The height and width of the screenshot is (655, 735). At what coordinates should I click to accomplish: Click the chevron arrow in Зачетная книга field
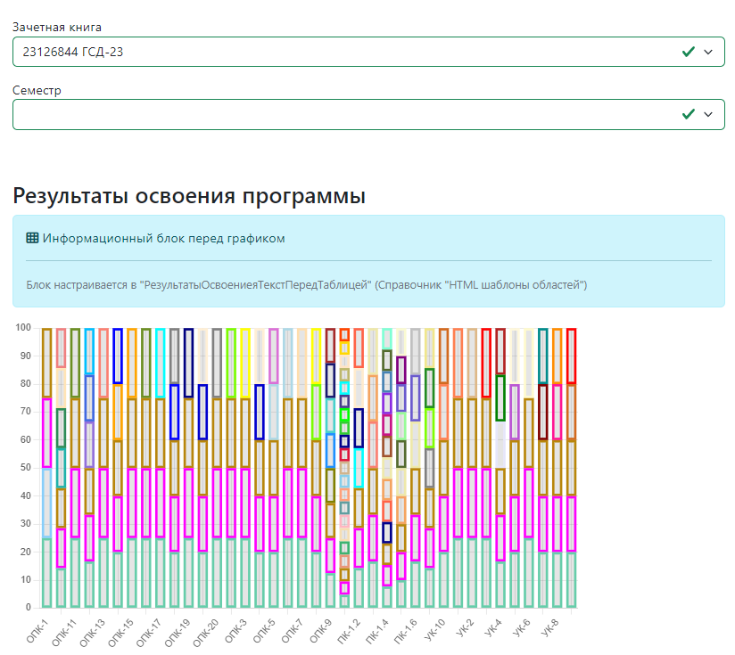click(x=708, y=52)
